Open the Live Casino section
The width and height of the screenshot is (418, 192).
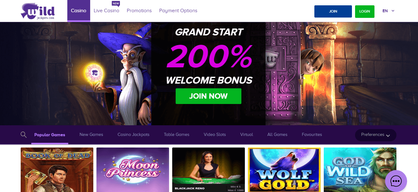pyautogui.click(x=106, y=11)
